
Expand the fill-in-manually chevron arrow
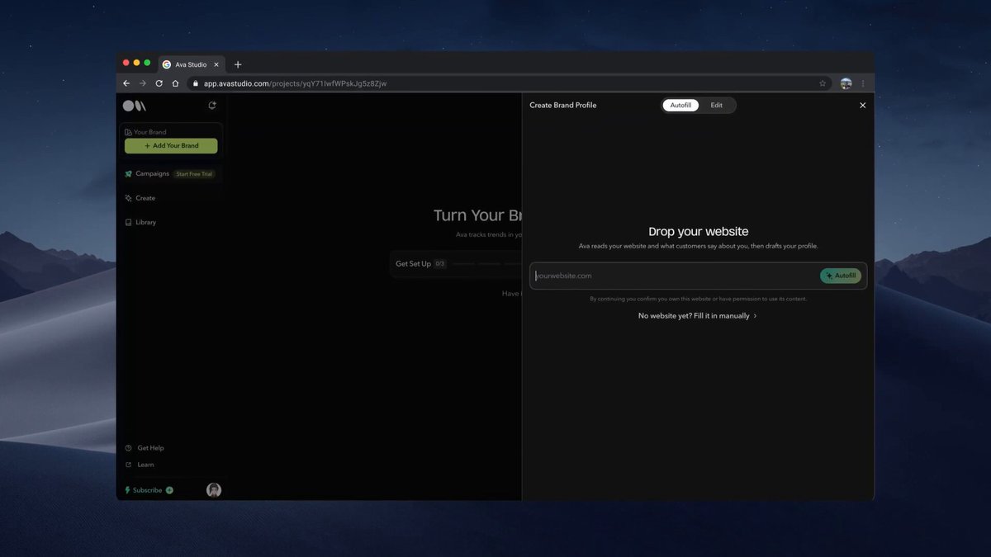755,316
